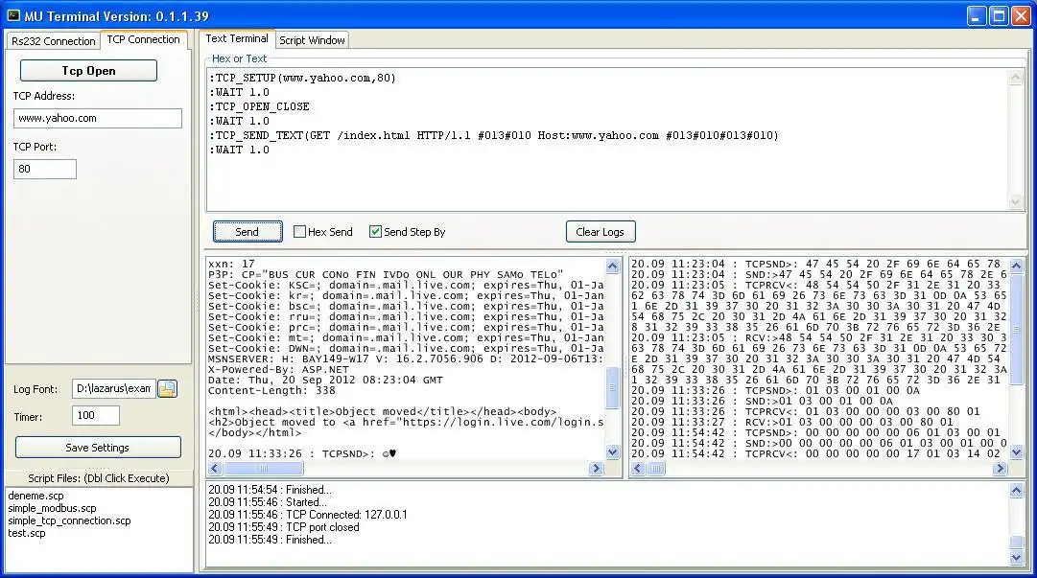The image size is (1037, 578).
Task: Click the Tcp Open button
Action: click(x=88, y=71)
